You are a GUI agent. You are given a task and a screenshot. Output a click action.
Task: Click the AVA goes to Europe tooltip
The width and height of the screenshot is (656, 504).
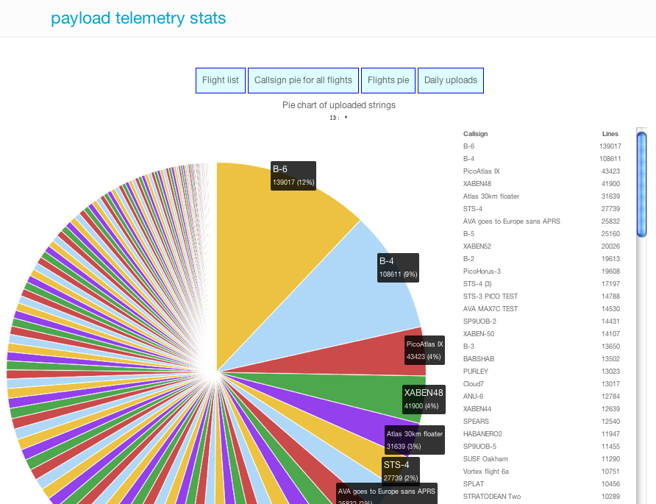pos(387,494)
